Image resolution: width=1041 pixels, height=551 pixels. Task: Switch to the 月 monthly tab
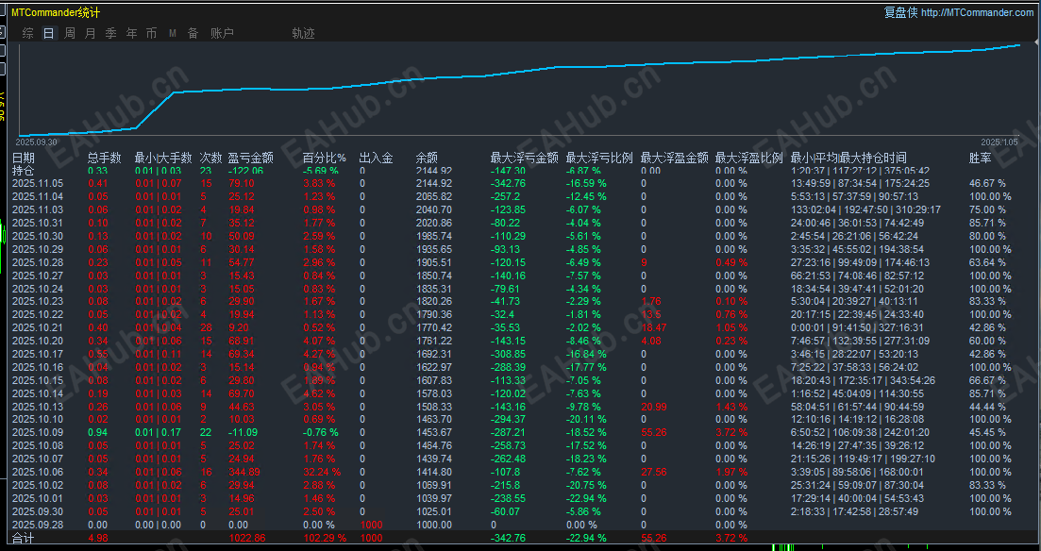[x=90, y=33]
